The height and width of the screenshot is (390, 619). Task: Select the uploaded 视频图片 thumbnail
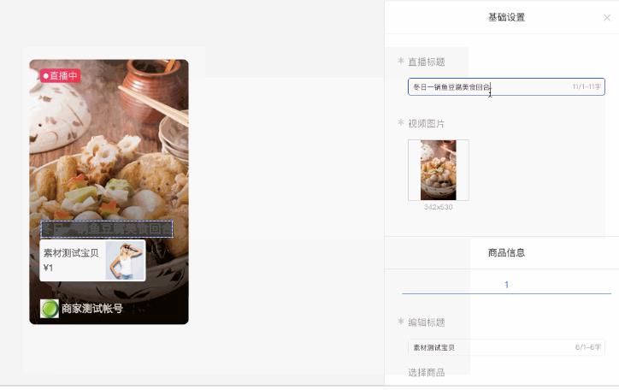439,170
